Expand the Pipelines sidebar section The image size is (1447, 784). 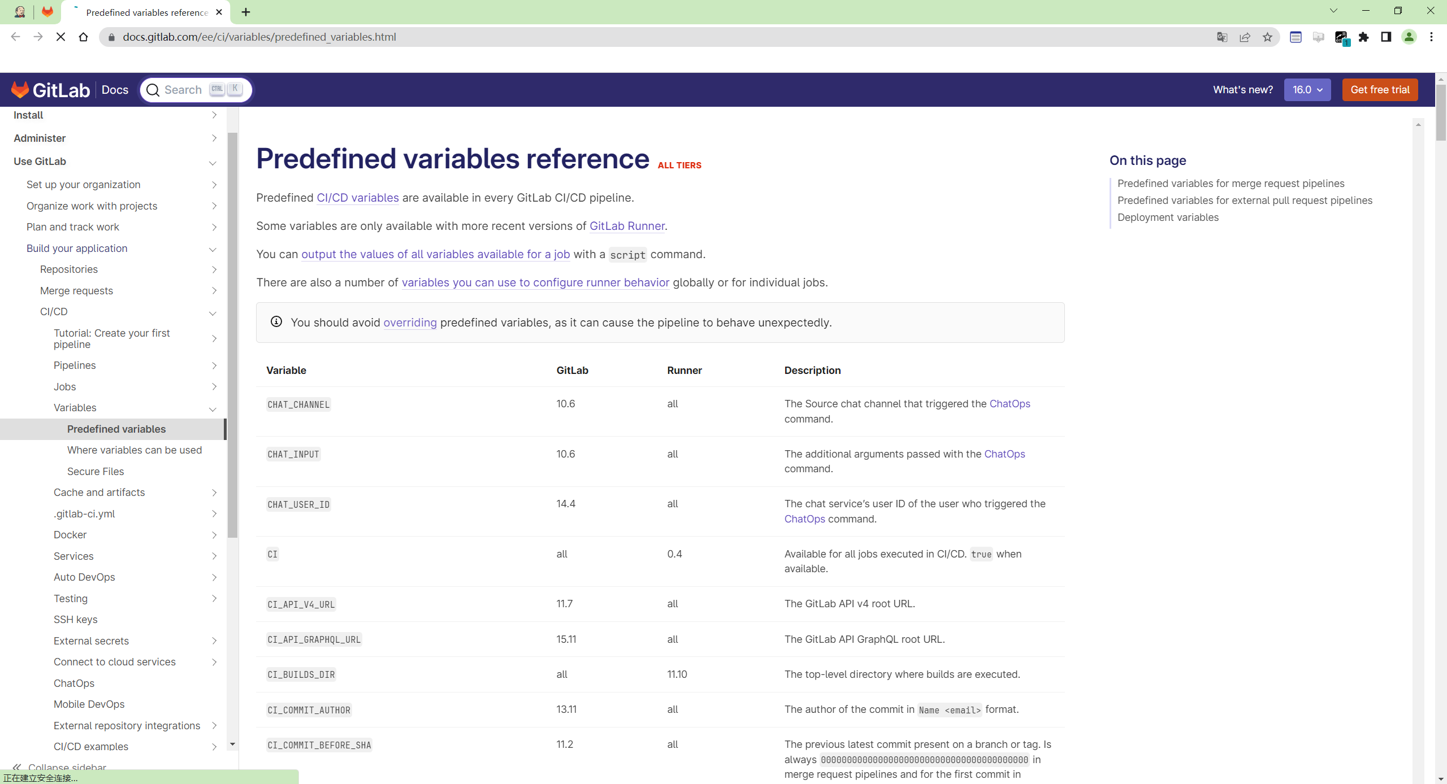214,365
